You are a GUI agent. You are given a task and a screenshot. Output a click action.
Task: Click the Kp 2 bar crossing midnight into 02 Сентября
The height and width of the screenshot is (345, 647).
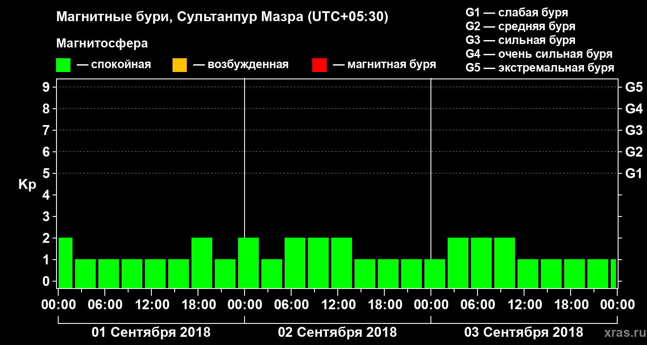click(x=248, y=263)
